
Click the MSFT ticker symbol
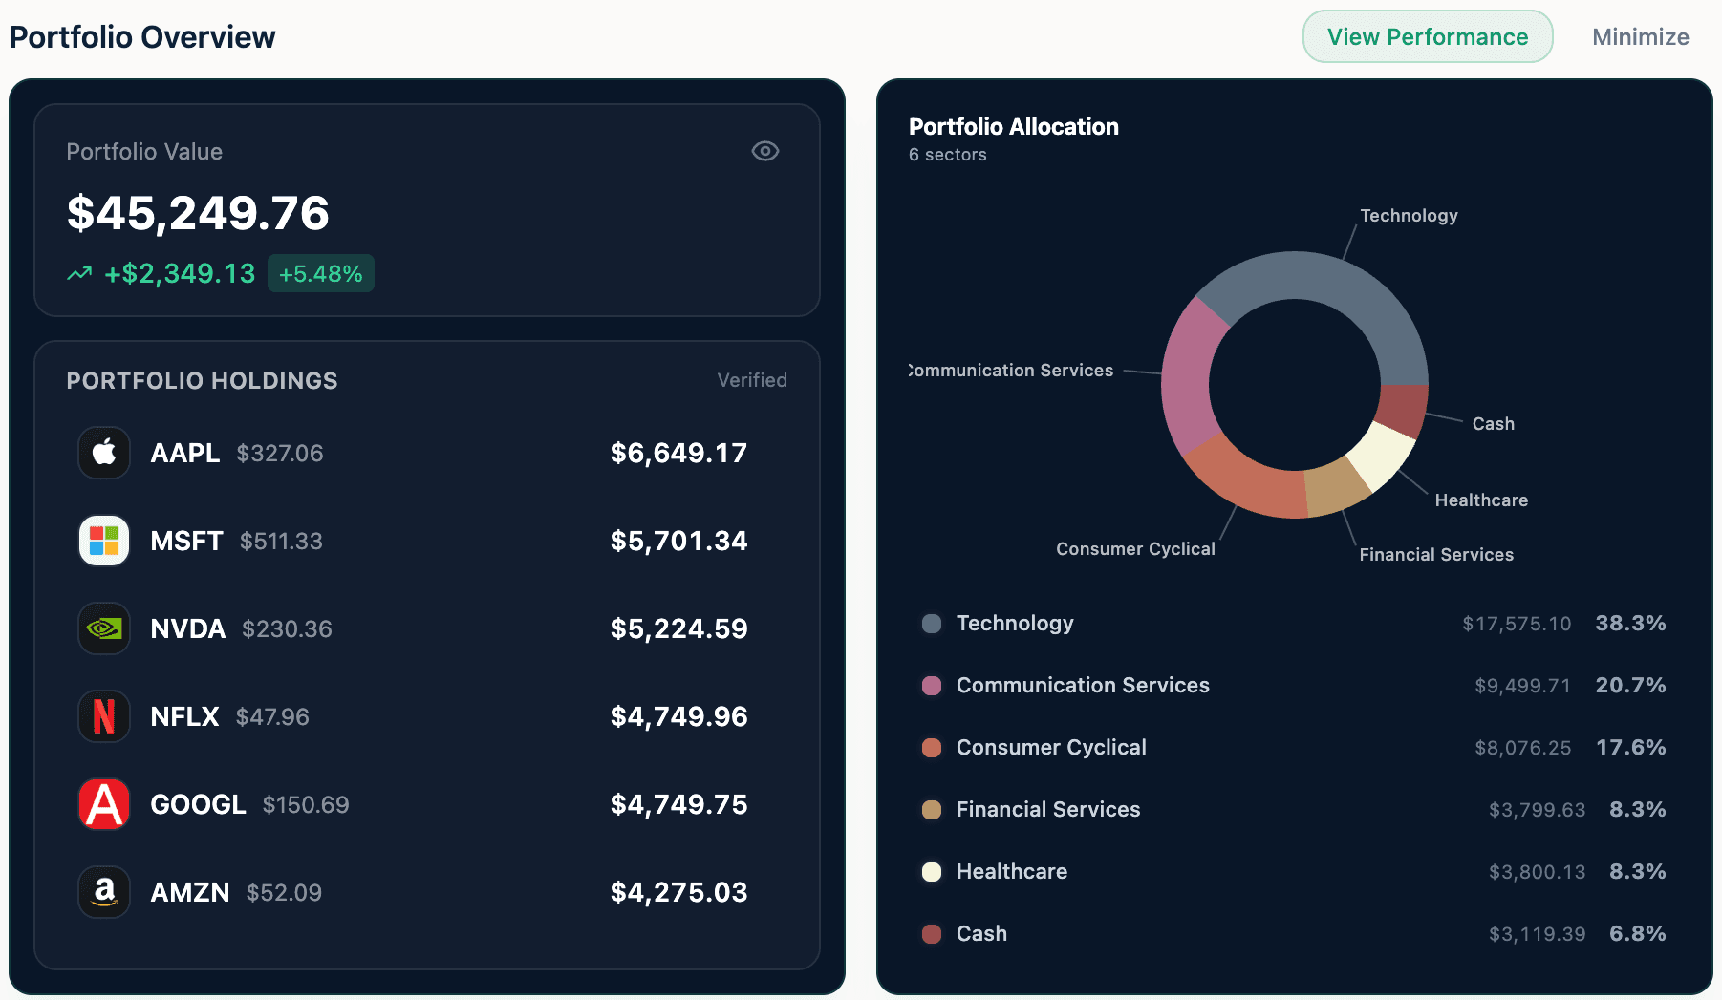click(186, 541)
